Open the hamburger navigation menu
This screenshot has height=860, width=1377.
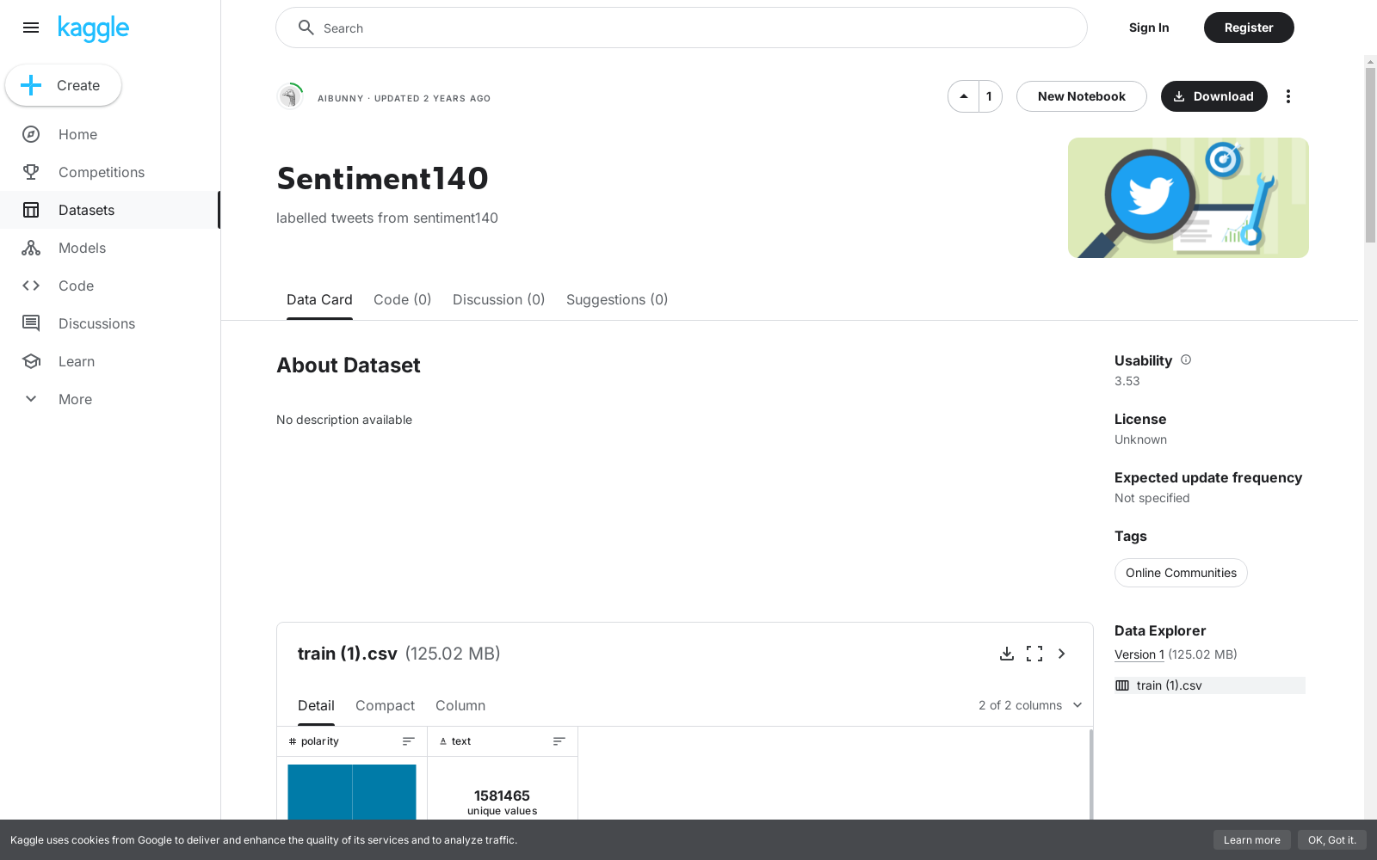31,28
